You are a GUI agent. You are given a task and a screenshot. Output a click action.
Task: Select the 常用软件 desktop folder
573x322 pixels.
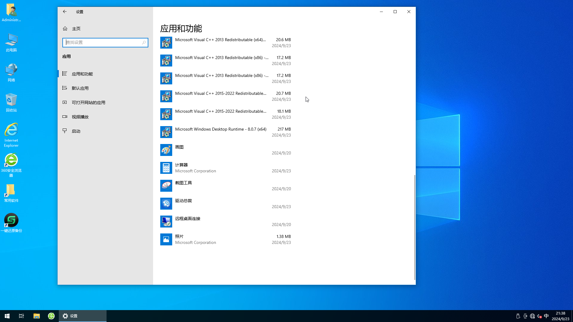11,193
